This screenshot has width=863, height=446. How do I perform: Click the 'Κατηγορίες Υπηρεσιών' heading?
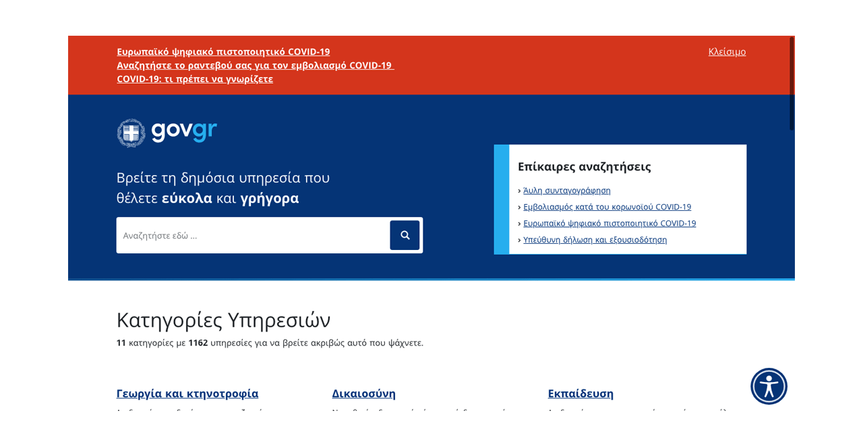pos(223,319)
